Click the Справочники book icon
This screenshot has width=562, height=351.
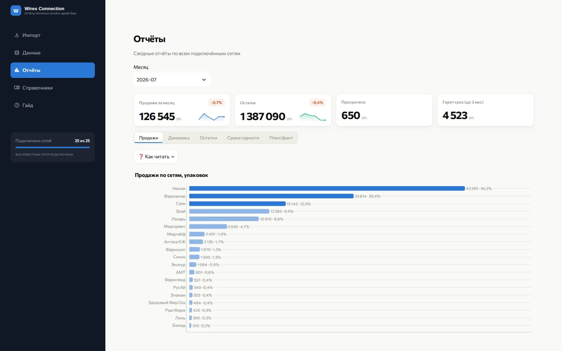click(x=17, y=88)
